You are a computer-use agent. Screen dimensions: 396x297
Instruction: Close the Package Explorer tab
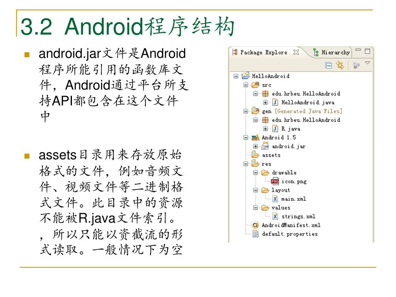tap(296, 52)
